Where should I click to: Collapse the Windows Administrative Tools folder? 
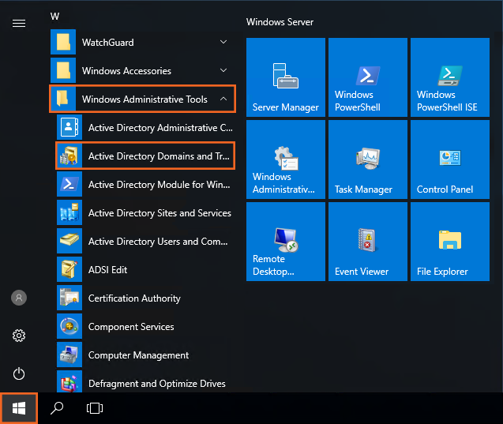pos(223,99)
